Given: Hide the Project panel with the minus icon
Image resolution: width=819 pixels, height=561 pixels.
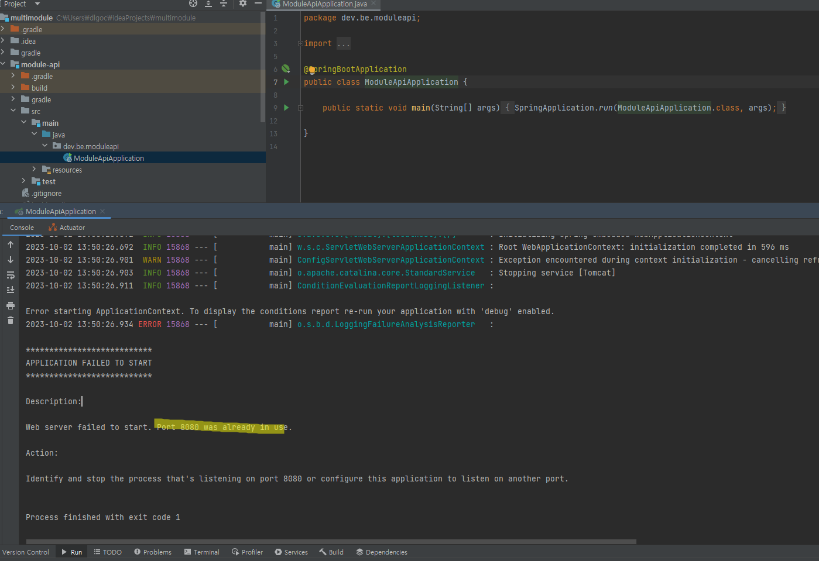Looking at the screenshot, I should click(x=258, y=4).
